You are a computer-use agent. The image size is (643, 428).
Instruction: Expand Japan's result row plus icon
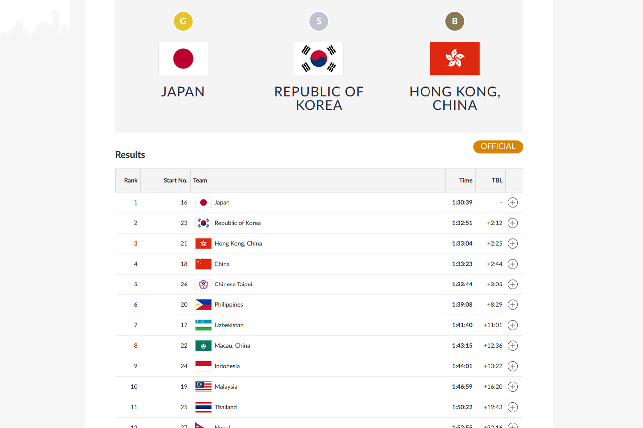(513, 203)
